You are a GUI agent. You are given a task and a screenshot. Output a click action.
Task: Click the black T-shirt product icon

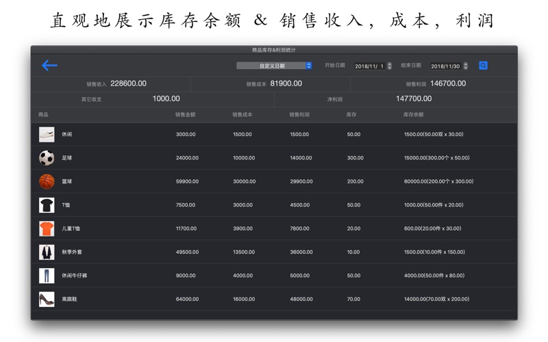click(47, 205)
